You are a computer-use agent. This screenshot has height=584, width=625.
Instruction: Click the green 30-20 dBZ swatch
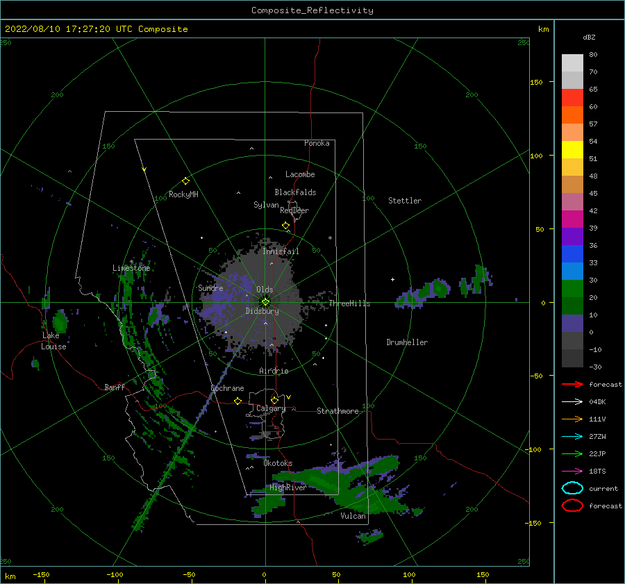(x=572, y=289)
